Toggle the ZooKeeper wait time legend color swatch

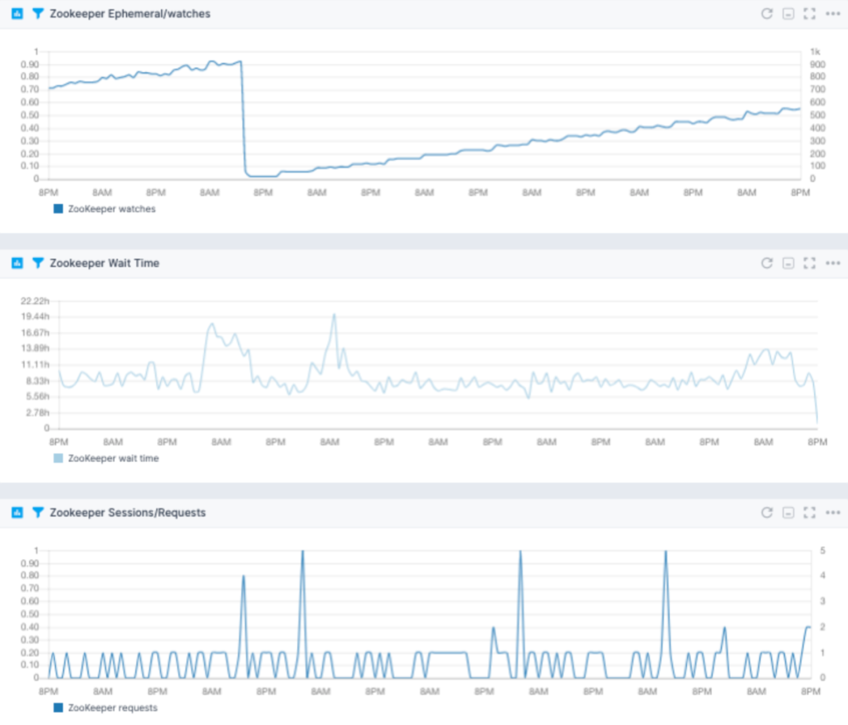58,458
